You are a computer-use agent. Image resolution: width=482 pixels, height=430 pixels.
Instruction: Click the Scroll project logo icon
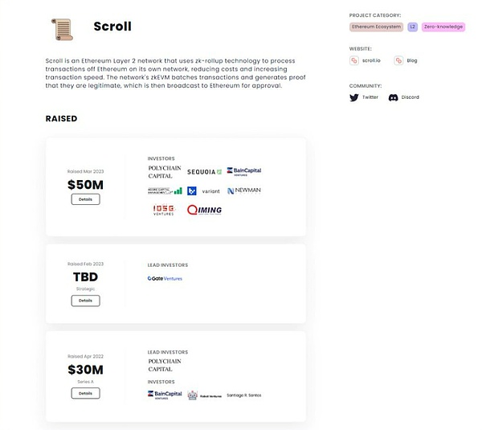click(x=62, y=28)
